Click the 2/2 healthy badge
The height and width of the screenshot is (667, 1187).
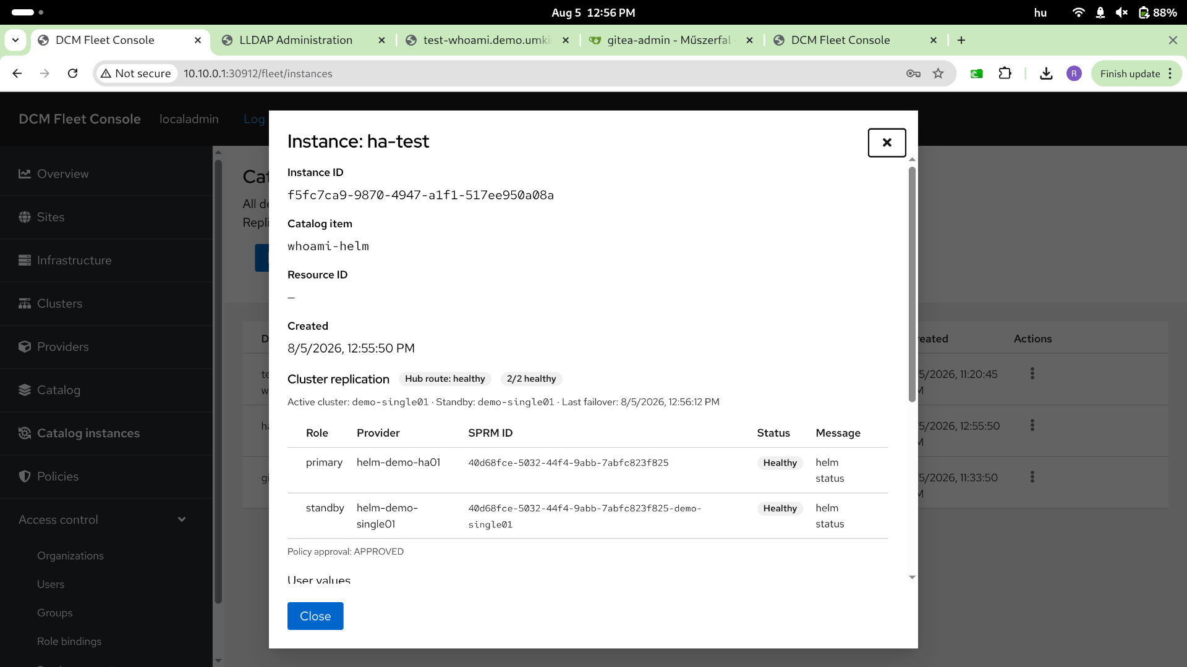pyautogui.click(x=532, y=379)
